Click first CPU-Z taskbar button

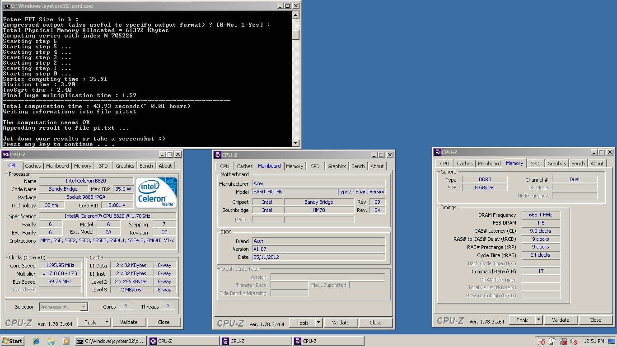(183, 341)
